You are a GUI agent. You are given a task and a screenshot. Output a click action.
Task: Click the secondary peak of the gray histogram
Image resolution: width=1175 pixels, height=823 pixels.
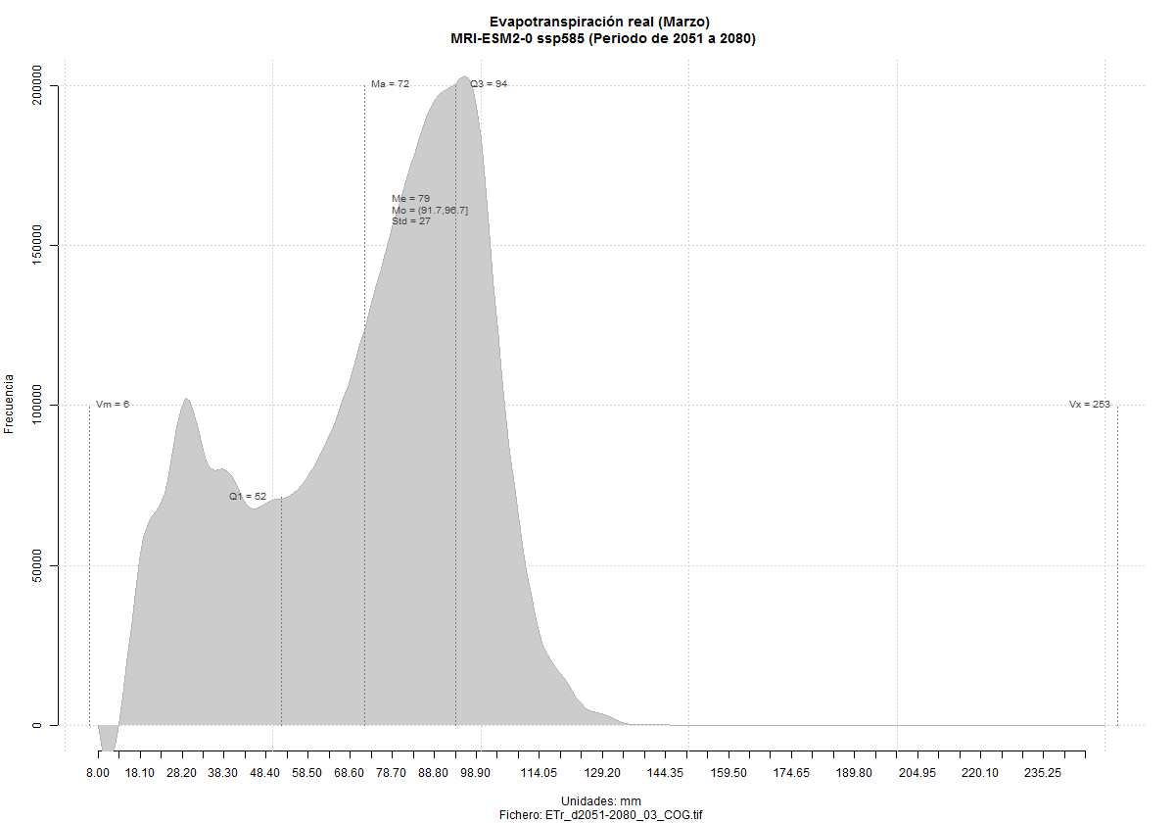coord(186,400)
